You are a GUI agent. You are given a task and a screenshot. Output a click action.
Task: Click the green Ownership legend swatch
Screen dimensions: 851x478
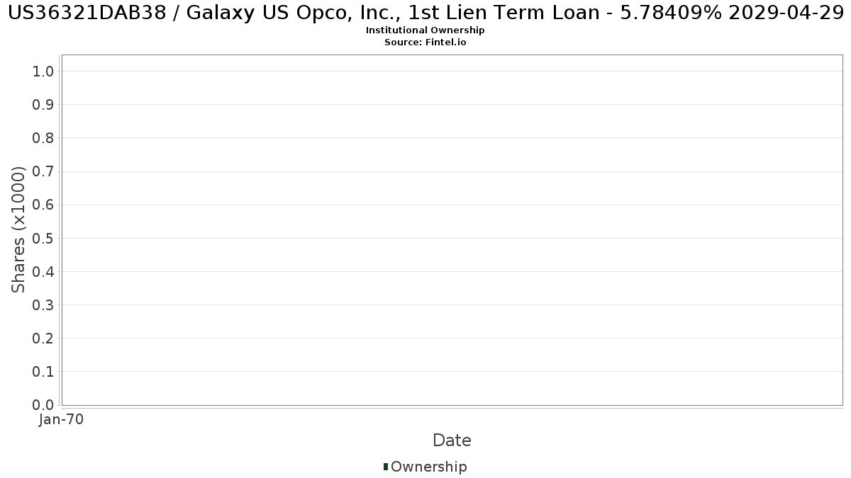(386, 467)
